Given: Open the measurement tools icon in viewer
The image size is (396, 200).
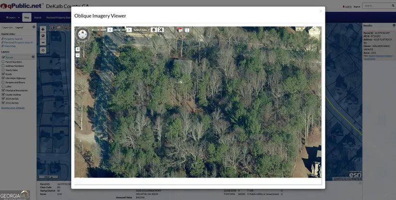Looking at the screenshot, I should click(161, 30).
